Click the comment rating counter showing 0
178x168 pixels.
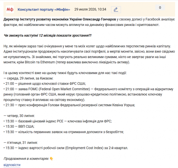(160, 8)
